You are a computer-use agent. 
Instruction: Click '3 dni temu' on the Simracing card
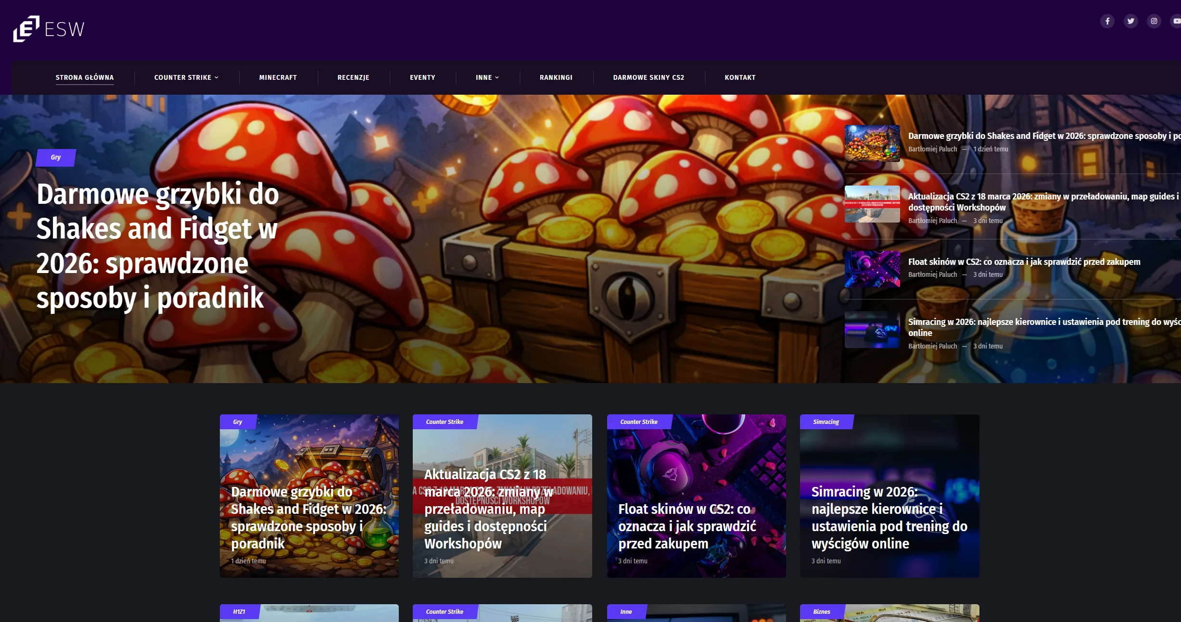[x=826, y=561]
